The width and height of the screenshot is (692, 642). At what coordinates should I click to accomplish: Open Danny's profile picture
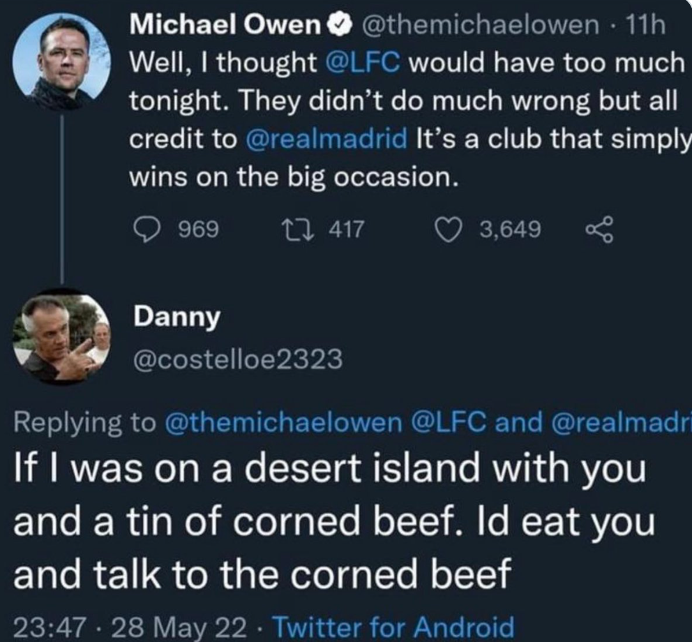(x=61, y=338)
